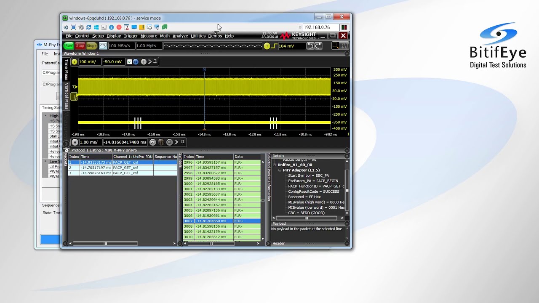
Task: Click the Auto Scale icon beside Single
Action: (x=103, y=46)
